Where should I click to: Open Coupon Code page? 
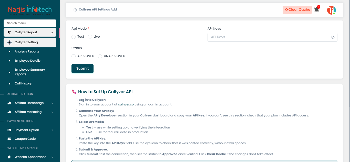point(25,139)
